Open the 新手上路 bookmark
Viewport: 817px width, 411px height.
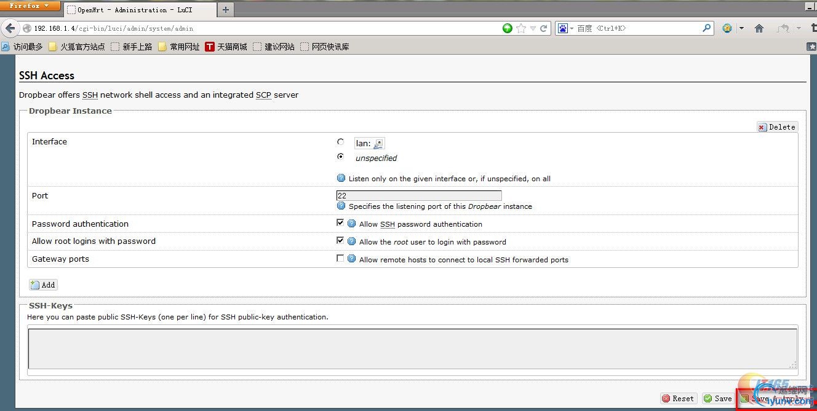point(132,47)
